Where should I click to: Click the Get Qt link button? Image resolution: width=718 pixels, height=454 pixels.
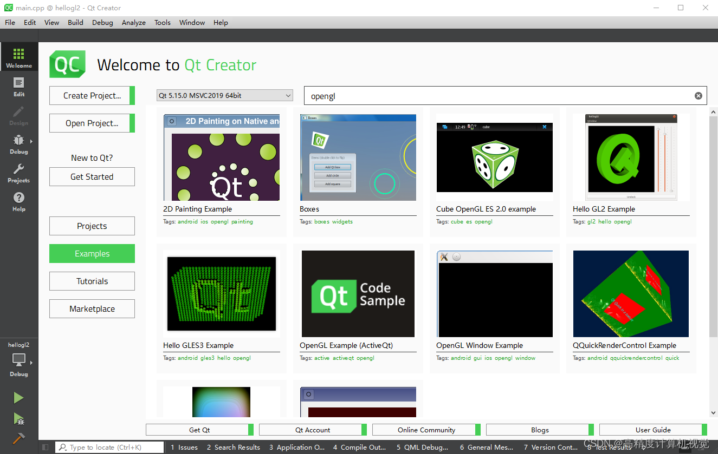pyautogui.click(x=199, y=430)
